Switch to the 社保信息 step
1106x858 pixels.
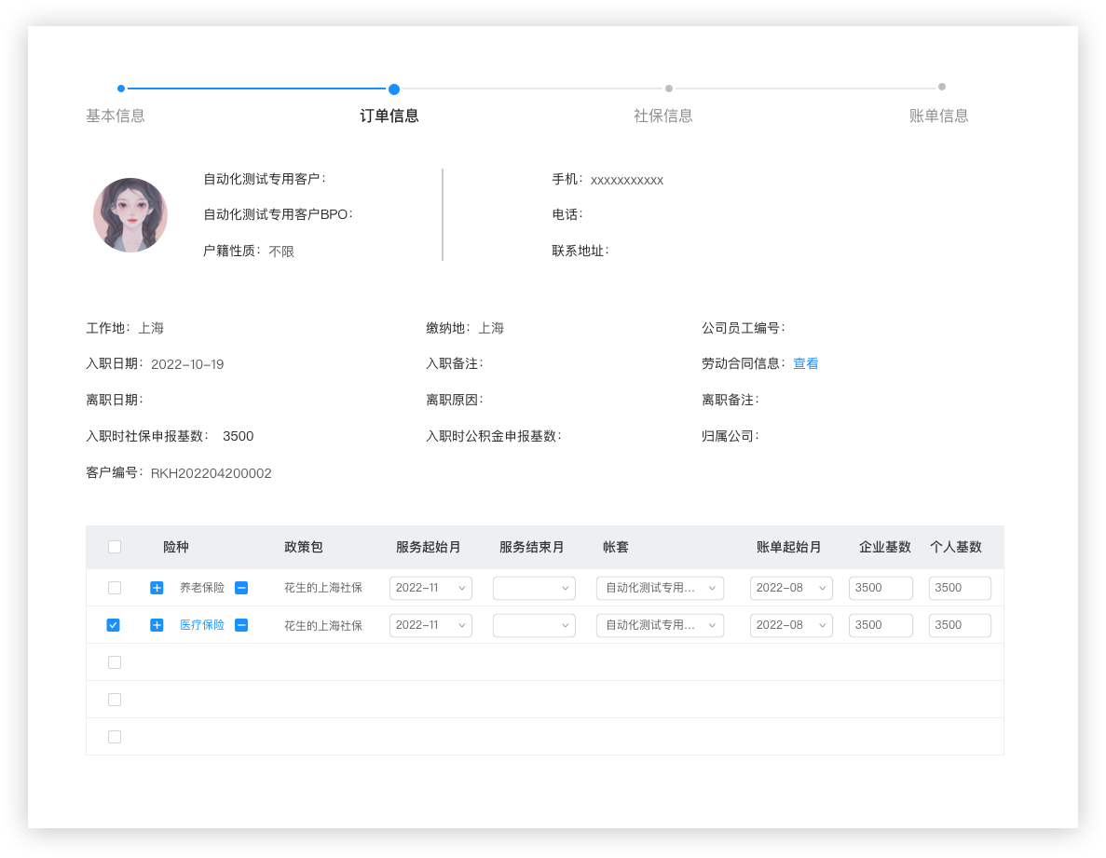pyautogui.click(x=663, y=116)
